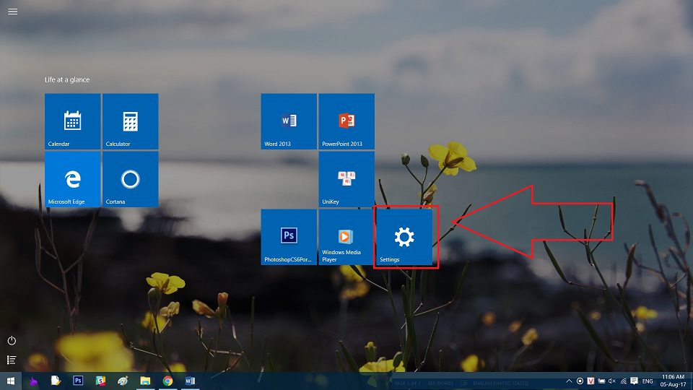Screen dimensions: 693x390
Task: Click the muted volume icon
Action: point(612,381)
